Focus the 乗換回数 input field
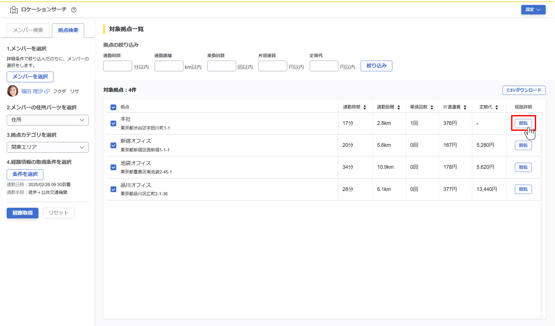The image size is (555, 326). click(x=222, y=66)
